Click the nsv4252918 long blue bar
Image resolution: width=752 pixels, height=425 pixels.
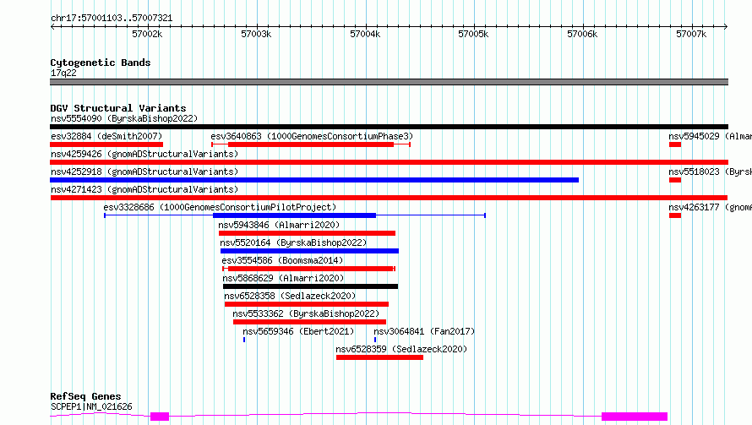[314, 180]
